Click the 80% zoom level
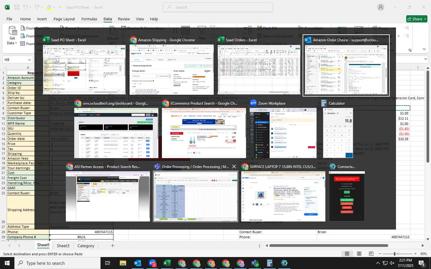431x269 pixels. (x=424, y=254)
